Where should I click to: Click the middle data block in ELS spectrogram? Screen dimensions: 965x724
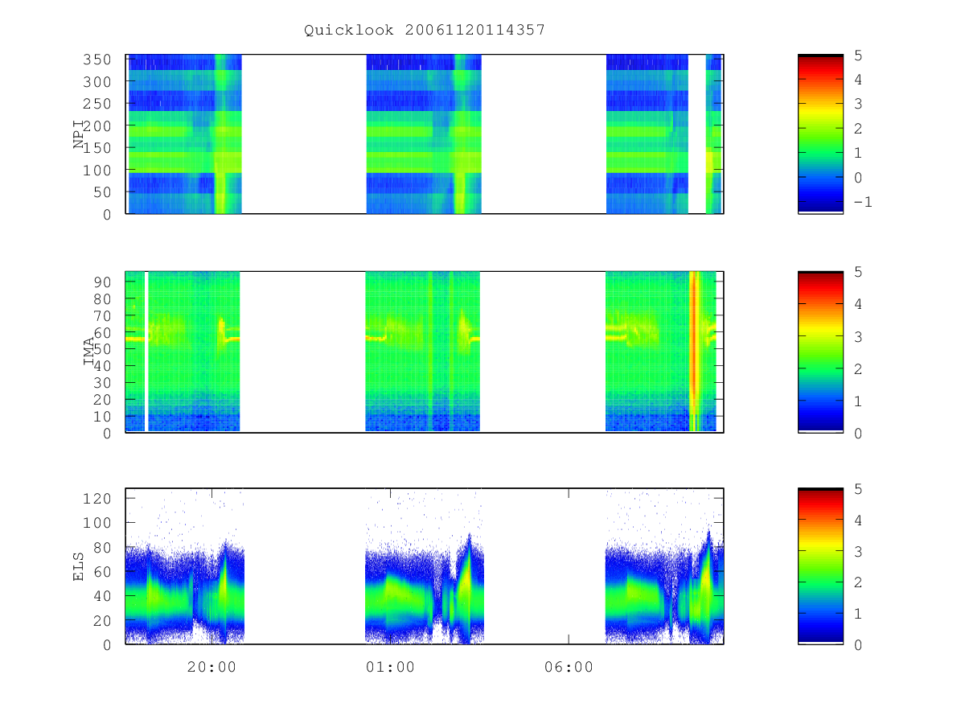[x=425, y=566]
